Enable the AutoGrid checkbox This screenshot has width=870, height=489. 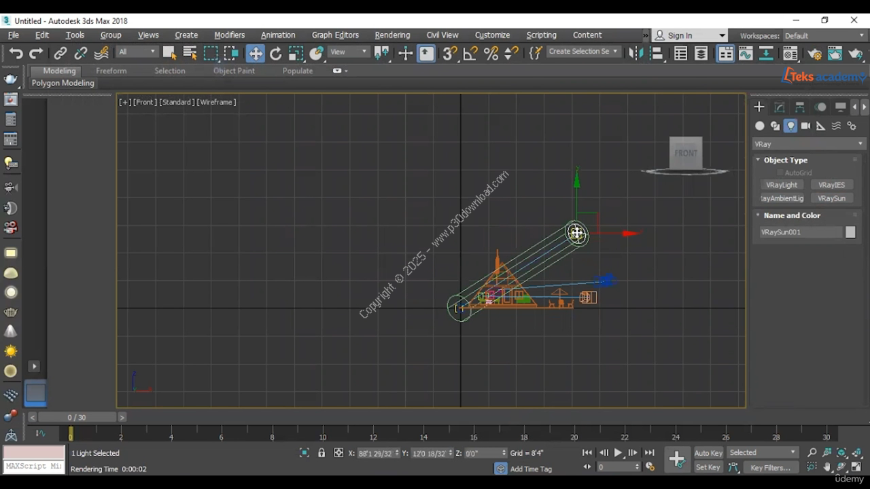click(780, 173)
